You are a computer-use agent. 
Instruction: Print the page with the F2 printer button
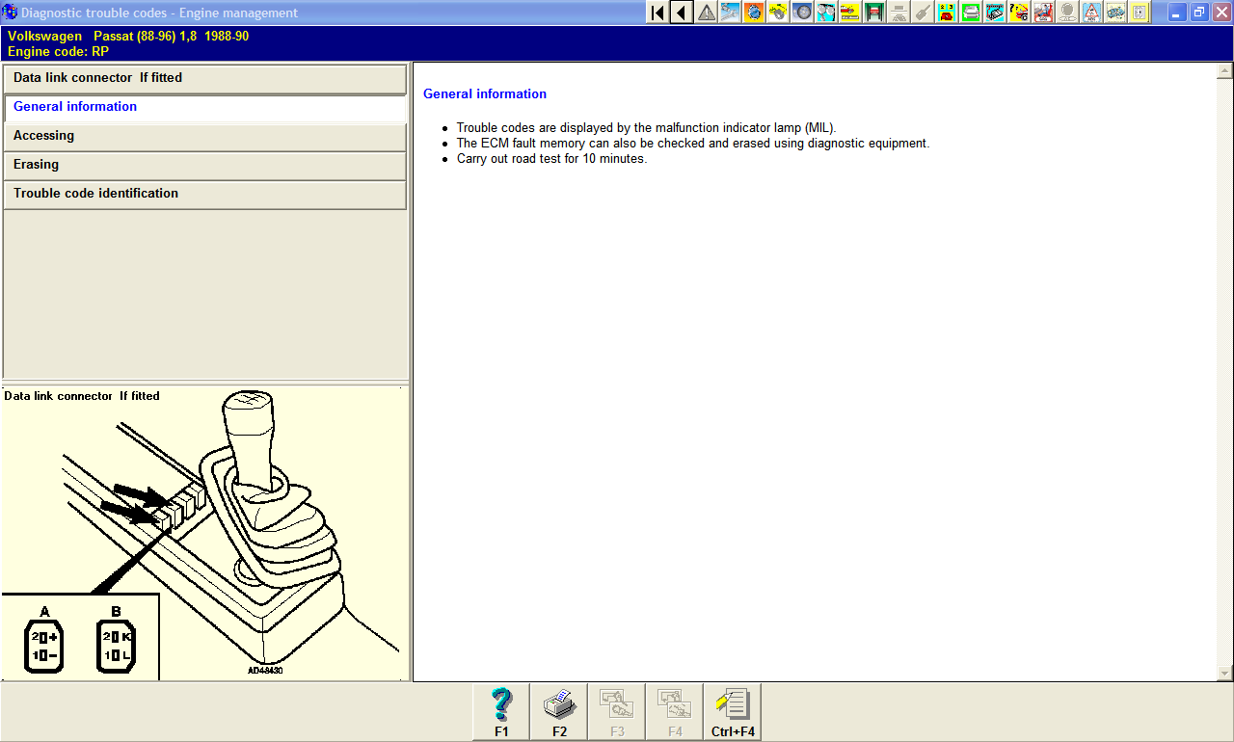coord(559,712)
